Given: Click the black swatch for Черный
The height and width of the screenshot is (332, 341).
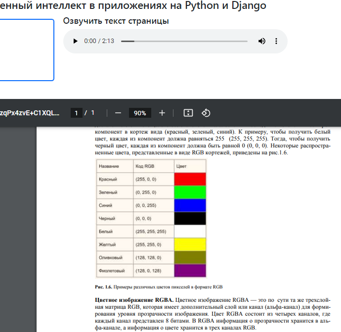Looking at the screenshot, I should point(190,218).
